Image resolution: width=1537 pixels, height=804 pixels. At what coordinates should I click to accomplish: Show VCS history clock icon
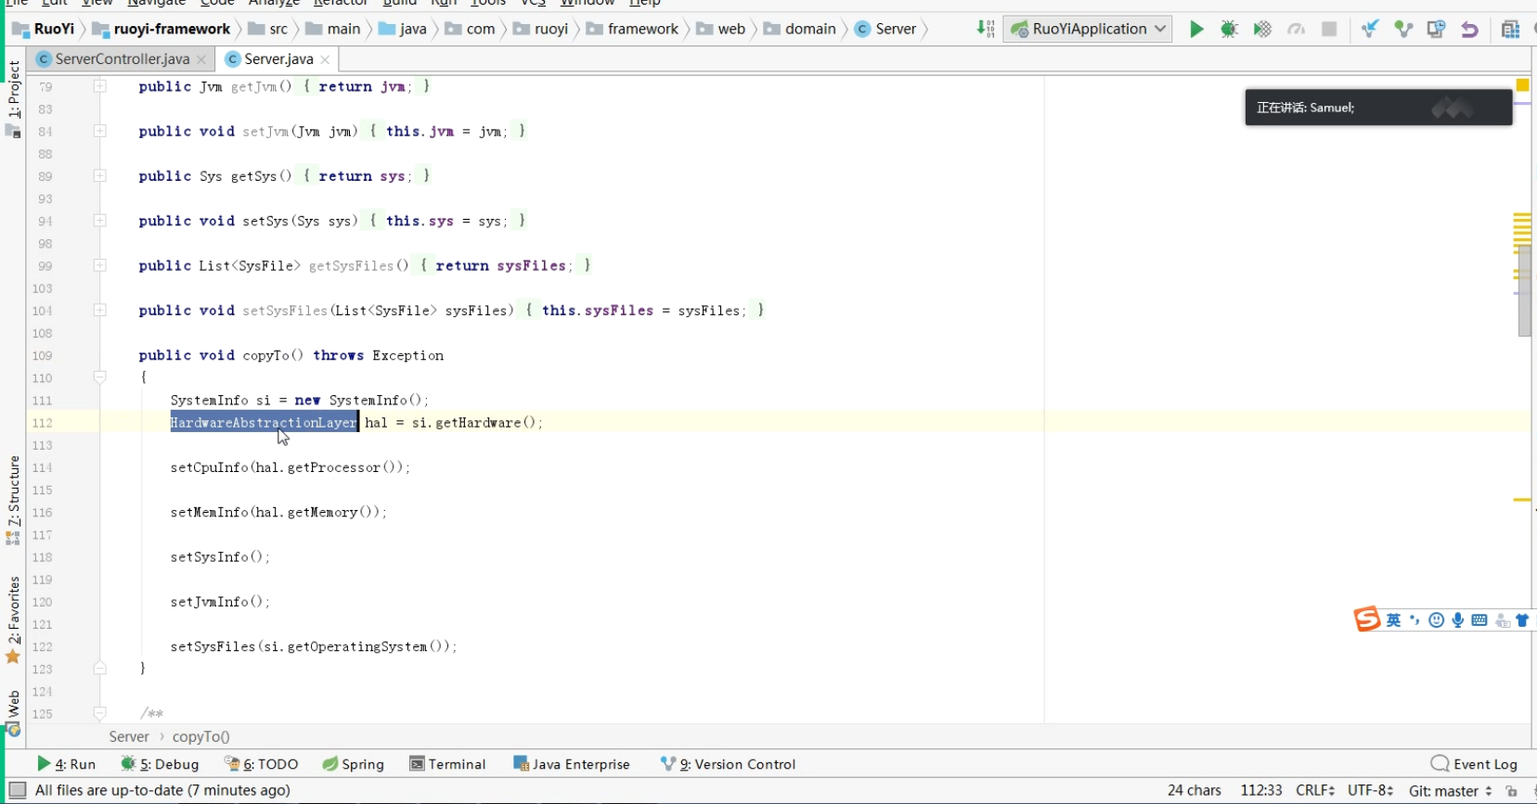(x=1436, y=30)
